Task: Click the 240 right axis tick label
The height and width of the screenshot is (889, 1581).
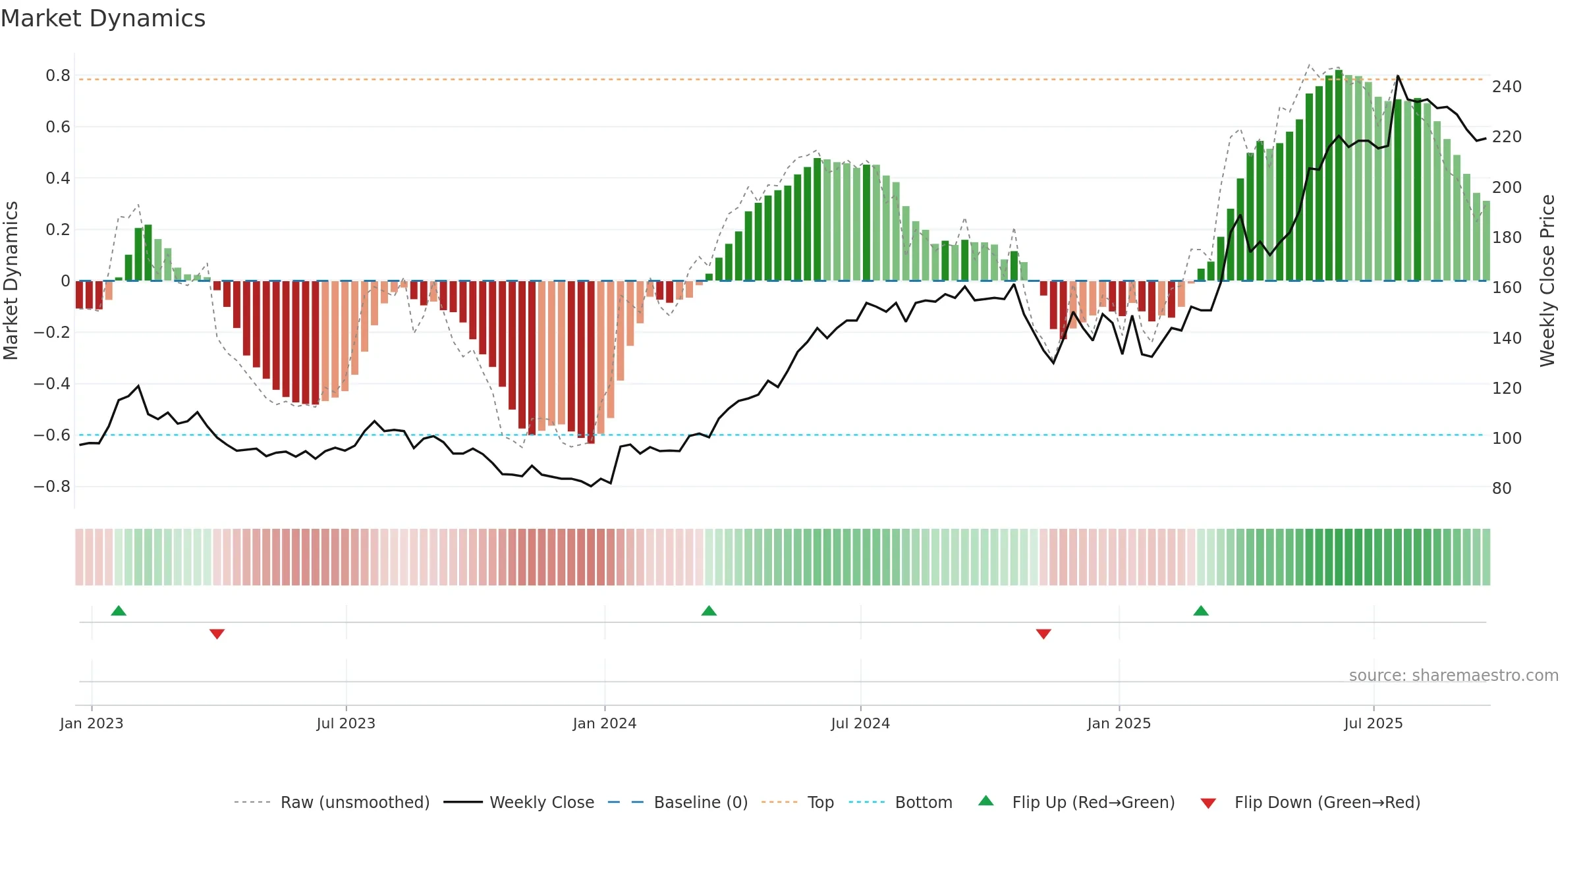Action: coord(1507,86)
